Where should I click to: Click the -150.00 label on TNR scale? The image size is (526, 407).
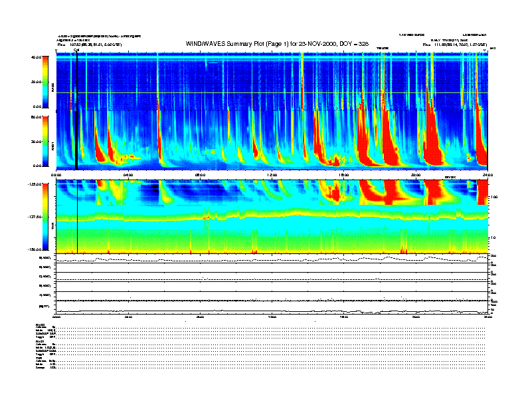(x=35, y=249)
